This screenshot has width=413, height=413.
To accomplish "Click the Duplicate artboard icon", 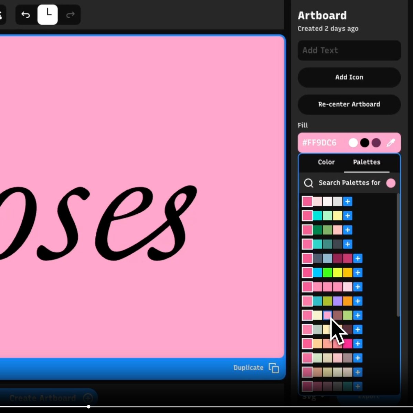I will tap(274, 368).
